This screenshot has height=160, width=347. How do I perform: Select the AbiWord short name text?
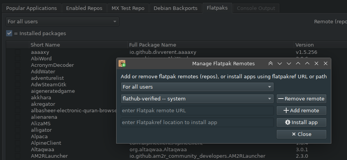pyautogui.click(x=41, y=58)
